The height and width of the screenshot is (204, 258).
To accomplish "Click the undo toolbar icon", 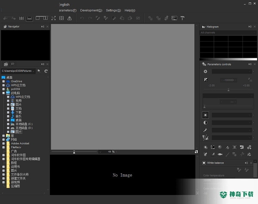I will point(82,18).
